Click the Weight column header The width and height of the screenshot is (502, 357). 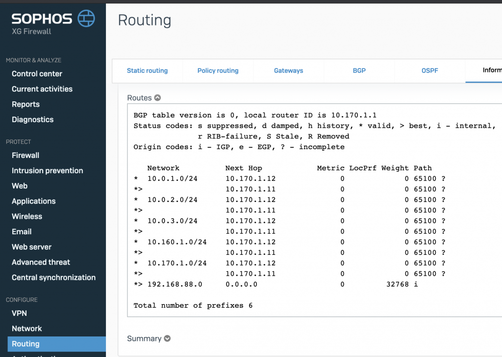[395, 168]
